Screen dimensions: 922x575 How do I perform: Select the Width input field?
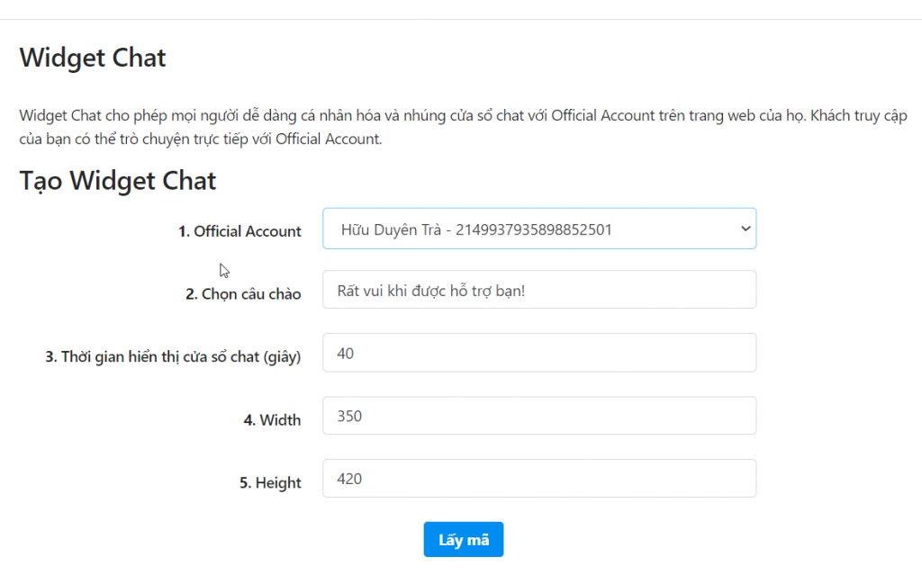539,416
